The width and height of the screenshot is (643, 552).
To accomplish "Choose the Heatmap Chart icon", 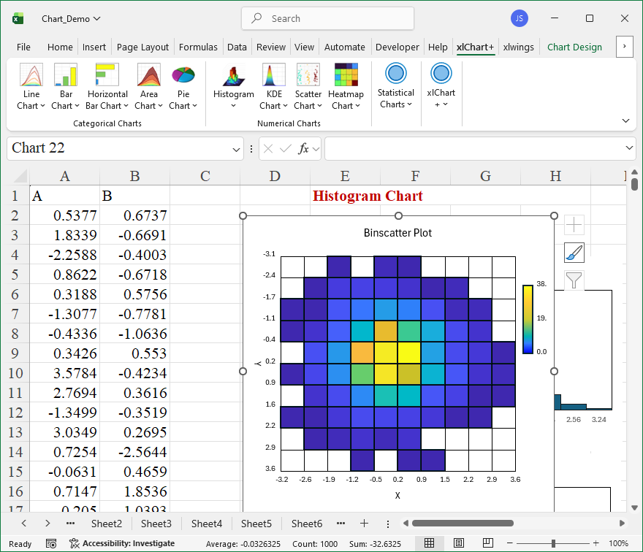I will pyautogui.click(x=346, y=76).
